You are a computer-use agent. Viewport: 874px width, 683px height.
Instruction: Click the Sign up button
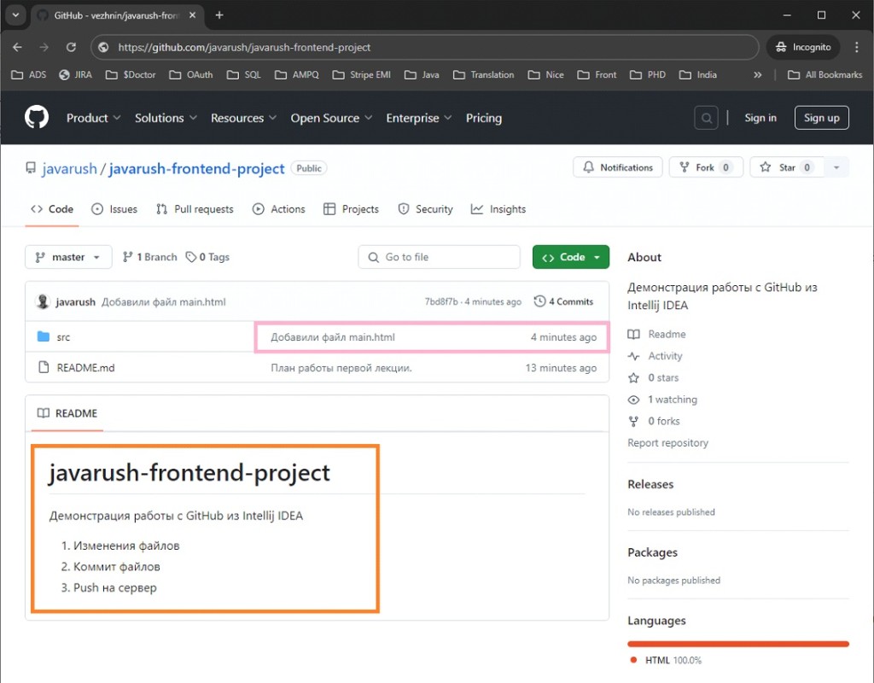(821, 118)
